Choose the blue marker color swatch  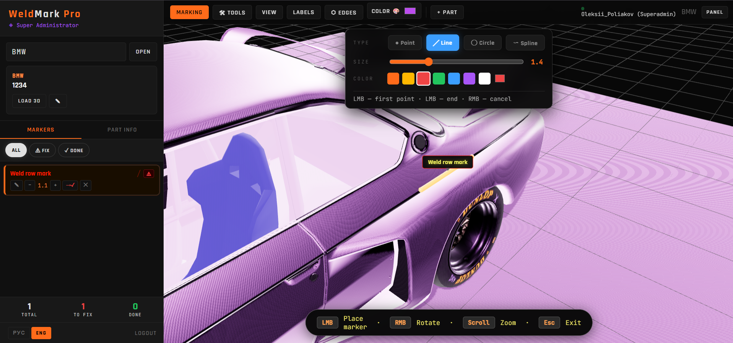point(454,78)
